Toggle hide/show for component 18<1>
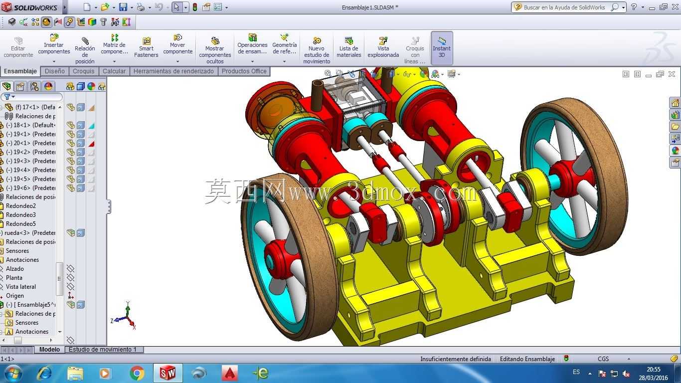This screenshot has width=681, height=383. coord(71,125)
